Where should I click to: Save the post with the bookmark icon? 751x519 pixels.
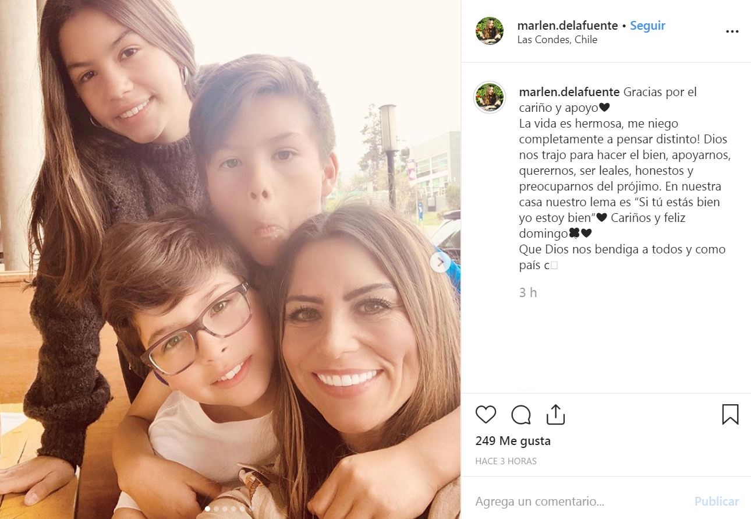click(x=730, y=414)
